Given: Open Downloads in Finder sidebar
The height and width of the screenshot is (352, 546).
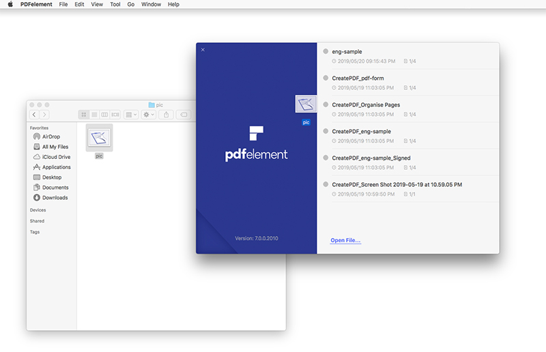Looking at the screenshot, I should [55, 198].
